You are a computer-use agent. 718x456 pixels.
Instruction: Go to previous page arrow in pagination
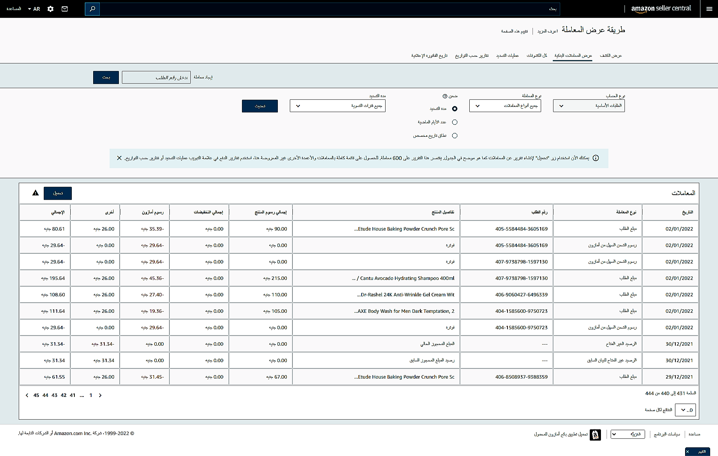pos(100,395)
